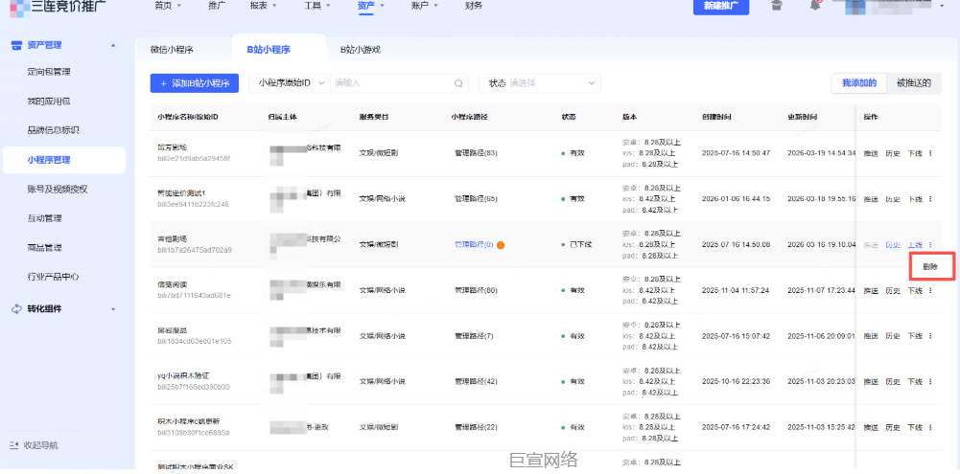The image size is (960, 474).
Task: Click 上线 for the 已下线 row
Action: [x=915, y=244]
